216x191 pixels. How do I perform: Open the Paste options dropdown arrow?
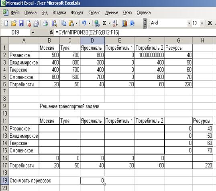[x=77, y=23]
